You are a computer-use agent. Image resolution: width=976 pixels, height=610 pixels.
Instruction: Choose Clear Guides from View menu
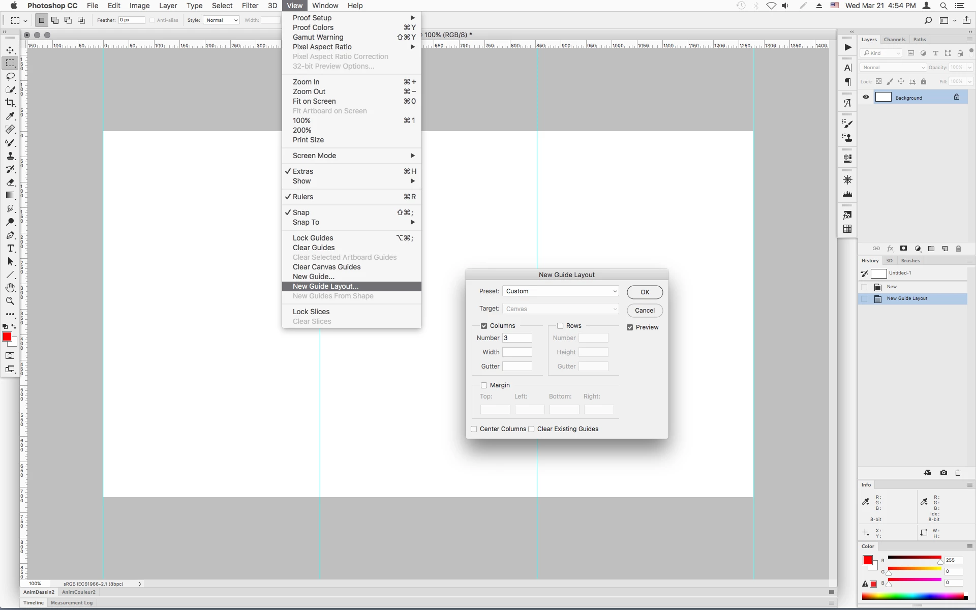tap(314, 248)
